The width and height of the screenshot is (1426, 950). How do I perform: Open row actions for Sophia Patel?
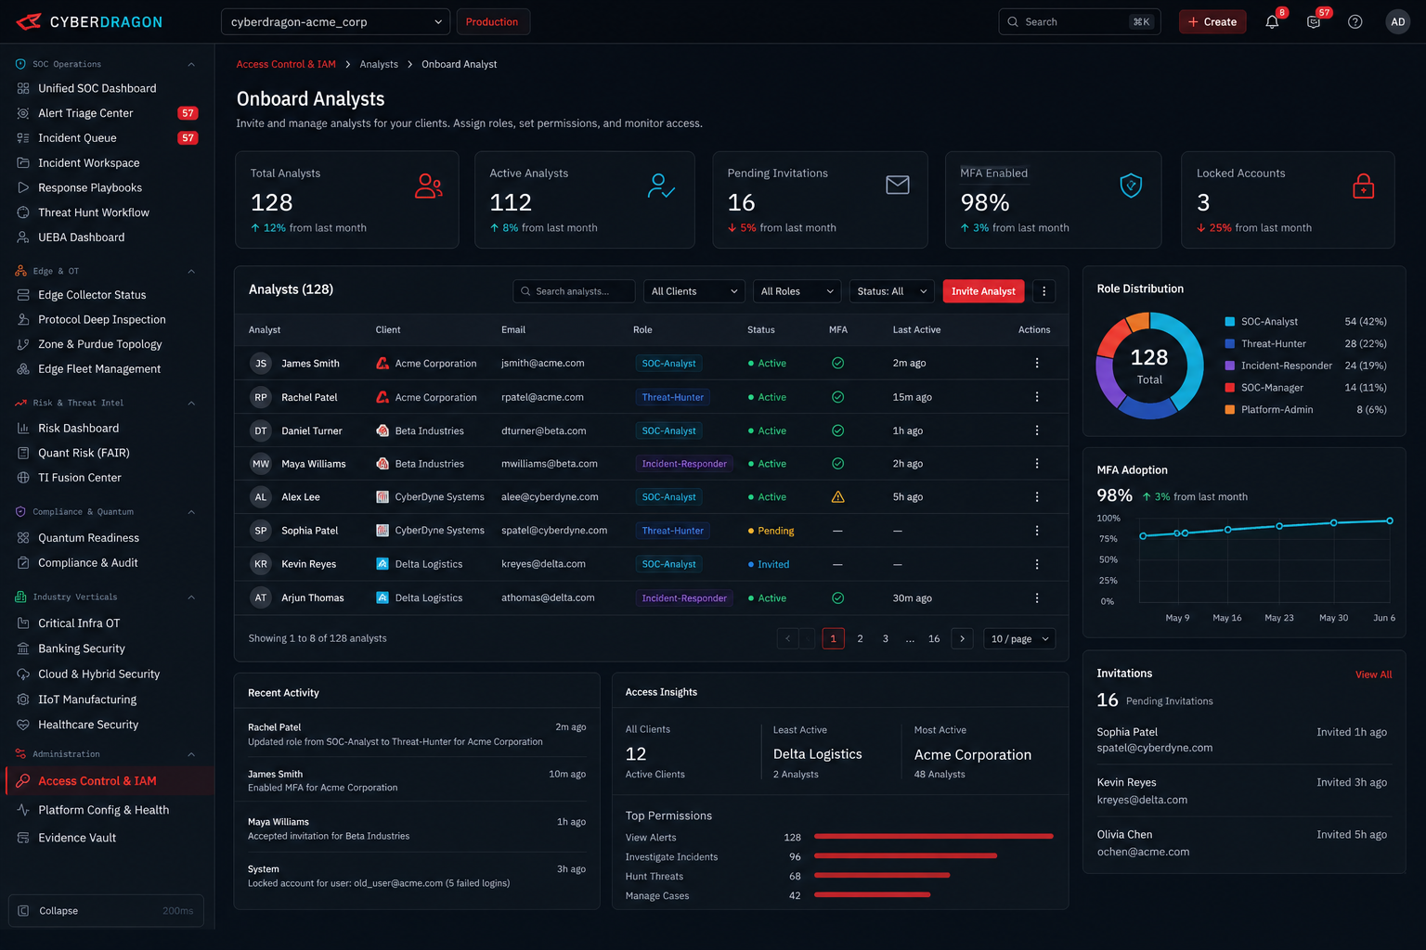click(1037, 531)
